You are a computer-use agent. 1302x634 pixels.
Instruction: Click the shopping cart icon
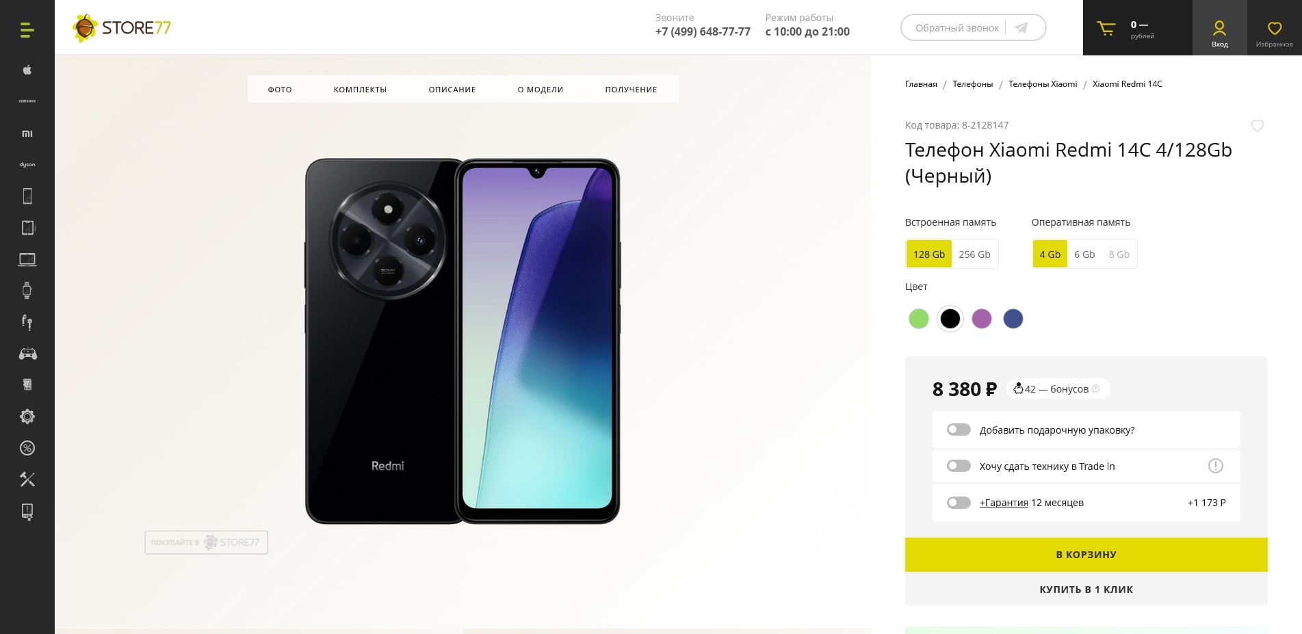pos(1106,29)
